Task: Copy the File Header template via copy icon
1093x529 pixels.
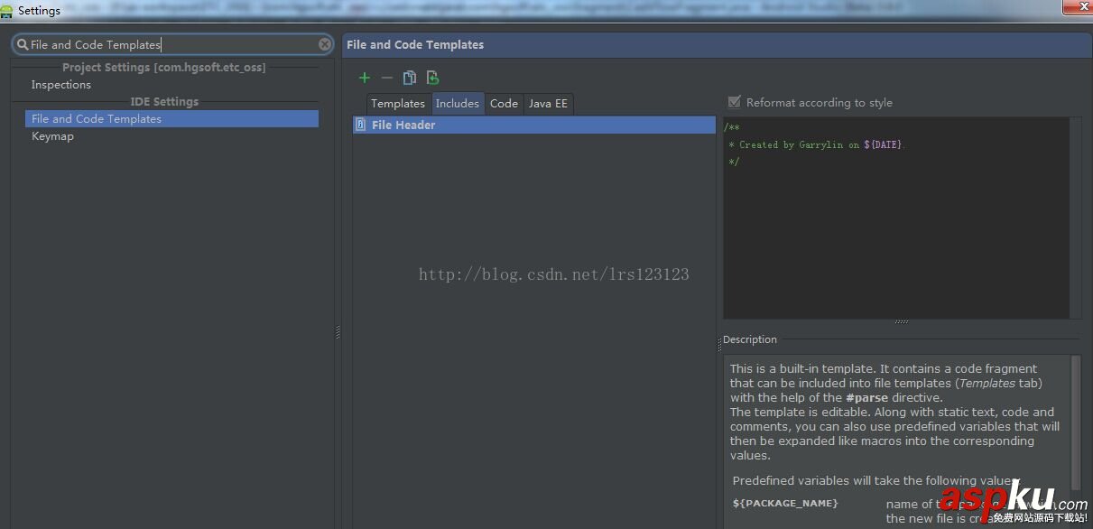Action: tap(409, 78)
